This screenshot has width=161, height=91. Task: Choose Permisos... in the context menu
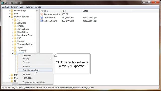[x=35, y=78]
